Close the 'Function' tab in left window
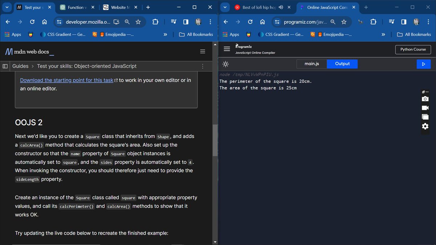This screenshot has height=245, width=436. (x=93, y=7)
